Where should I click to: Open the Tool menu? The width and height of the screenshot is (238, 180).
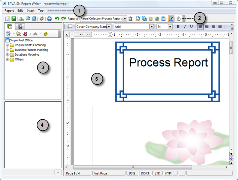pos(41,11)
